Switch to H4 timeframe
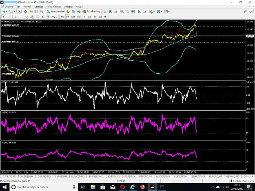255x191 pixels. (x=89, y=17)
